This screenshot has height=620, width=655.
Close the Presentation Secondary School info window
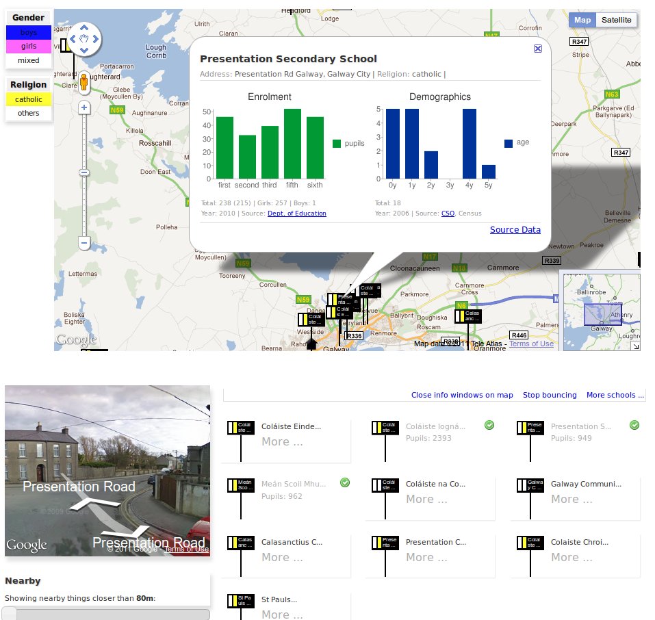point(538,49)
